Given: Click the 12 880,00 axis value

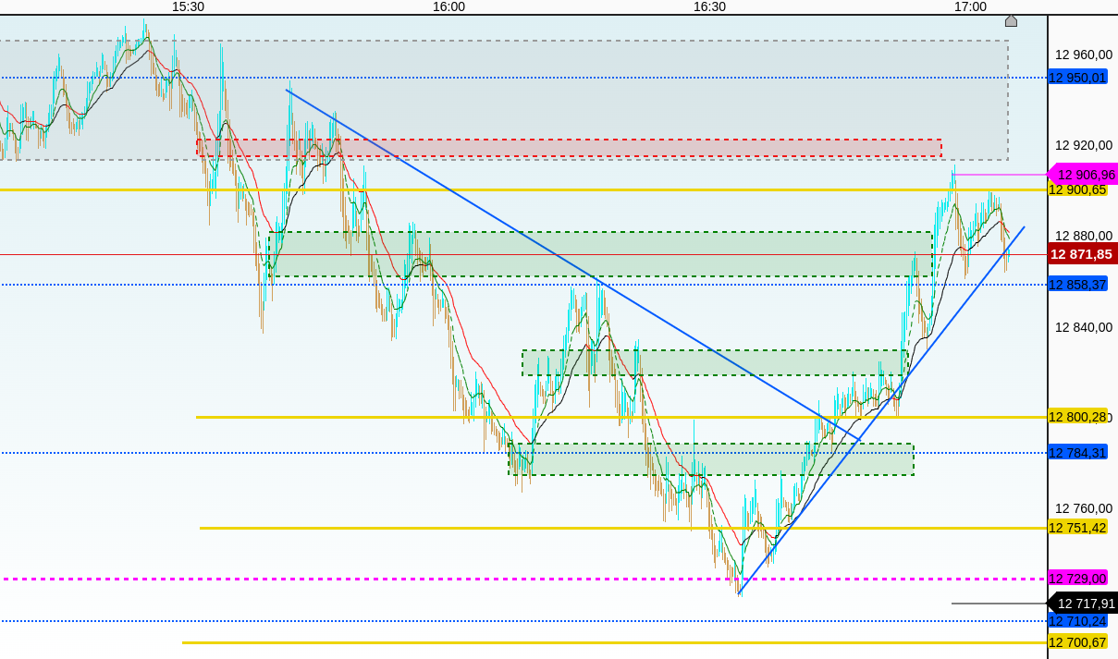Looking at the screenshot, I should [1084, 236].
